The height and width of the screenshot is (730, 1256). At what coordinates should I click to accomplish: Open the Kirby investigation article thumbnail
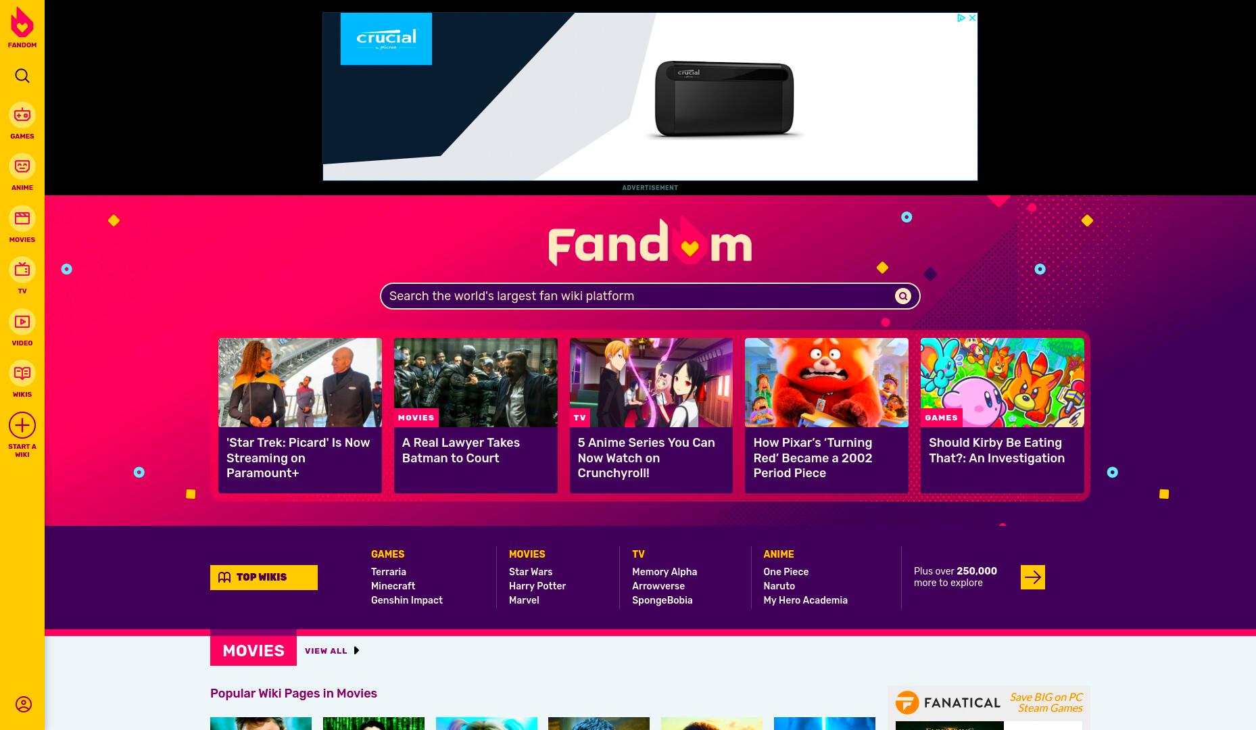point(1002,383)
